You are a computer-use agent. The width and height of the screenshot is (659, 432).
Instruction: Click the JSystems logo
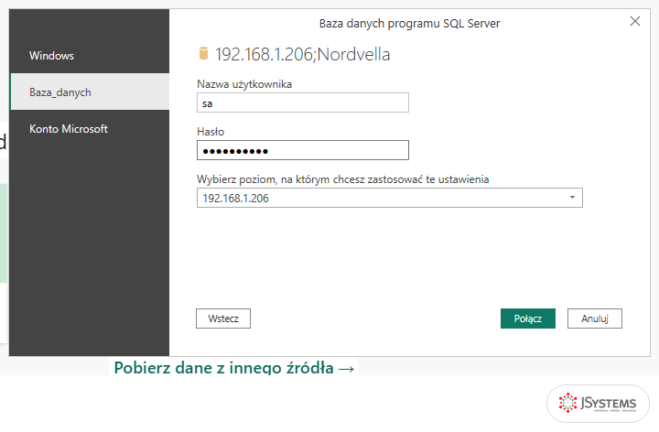tap(598, 404)
